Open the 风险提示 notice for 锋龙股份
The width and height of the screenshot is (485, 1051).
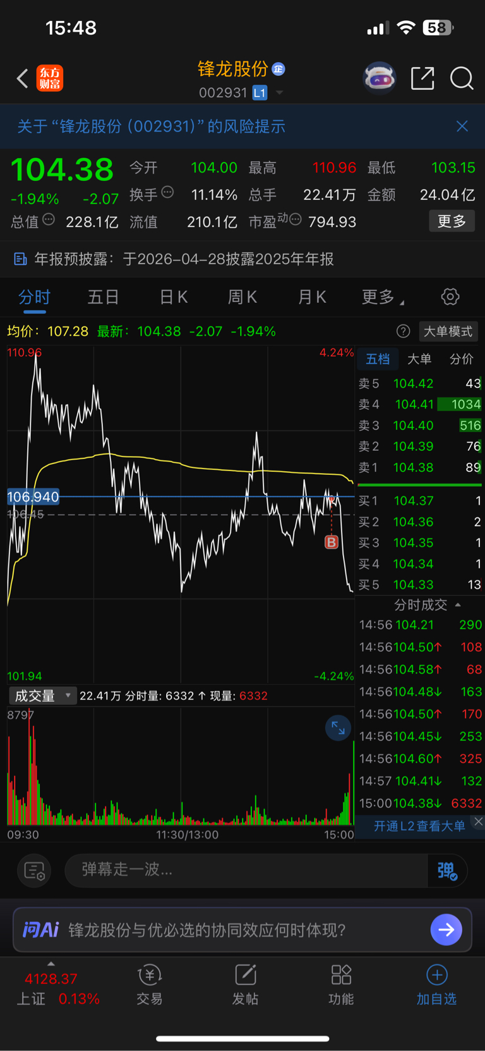click(152, 126)
